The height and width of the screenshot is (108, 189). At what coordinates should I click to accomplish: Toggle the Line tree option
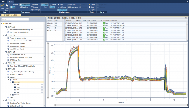[x=13, y=7]
